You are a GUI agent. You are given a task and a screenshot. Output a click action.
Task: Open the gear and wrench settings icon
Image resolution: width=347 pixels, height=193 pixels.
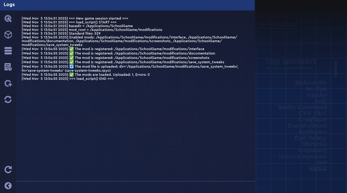pos(8,19)
